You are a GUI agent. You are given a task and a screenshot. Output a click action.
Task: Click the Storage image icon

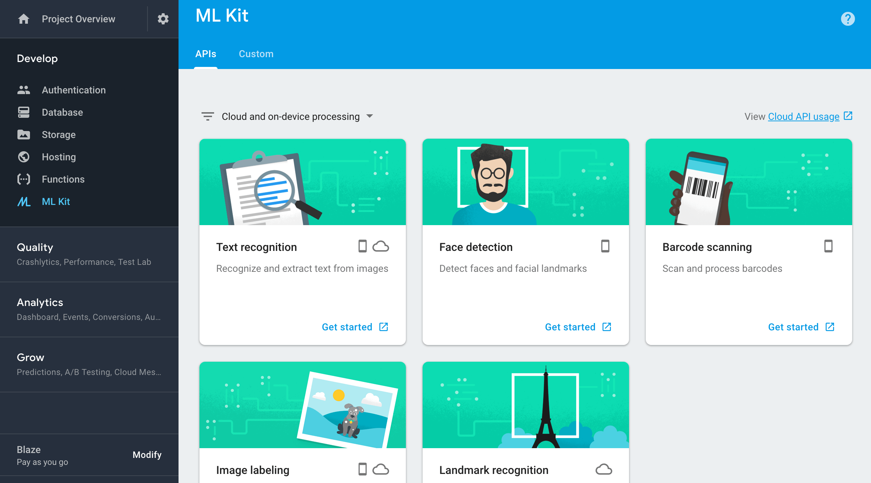click(24, 135)
